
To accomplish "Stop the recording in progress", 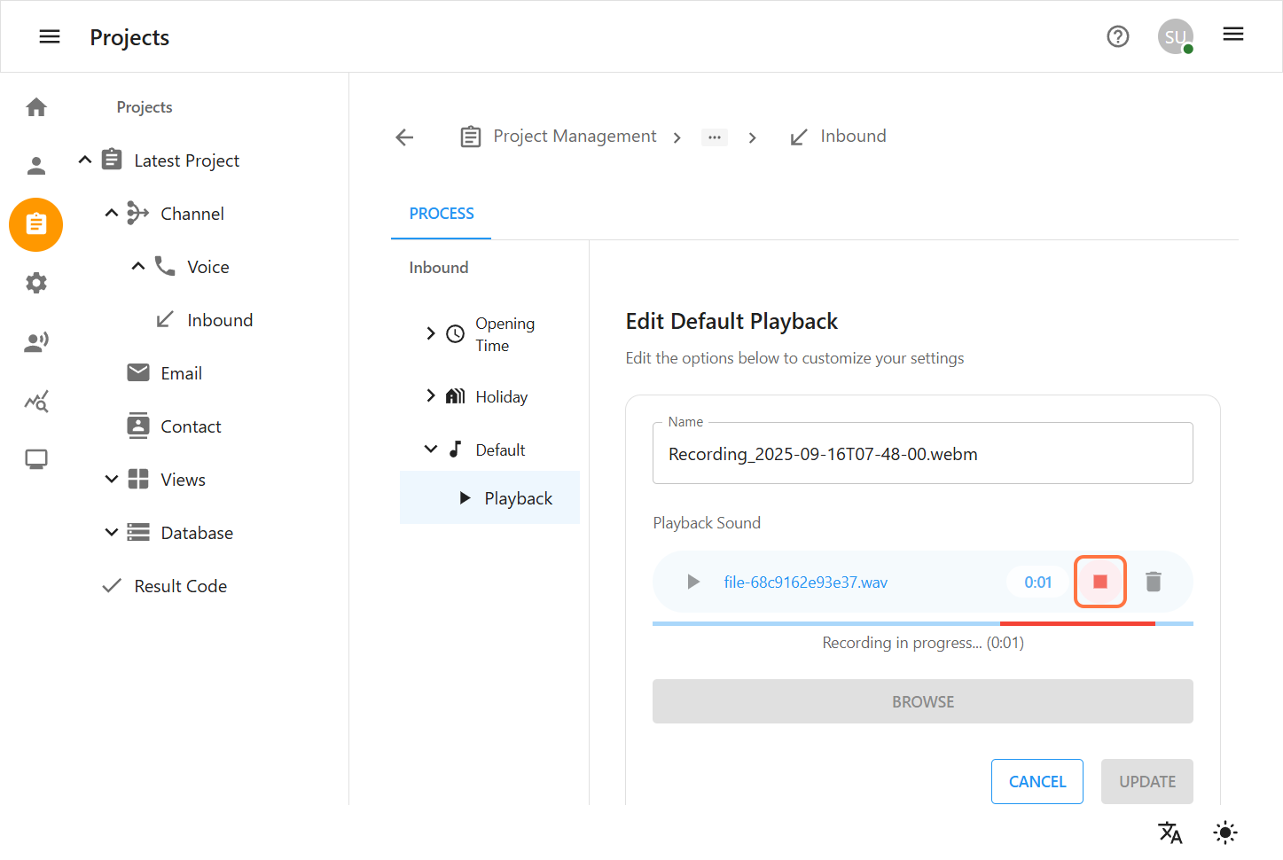I will point(1099,582).
